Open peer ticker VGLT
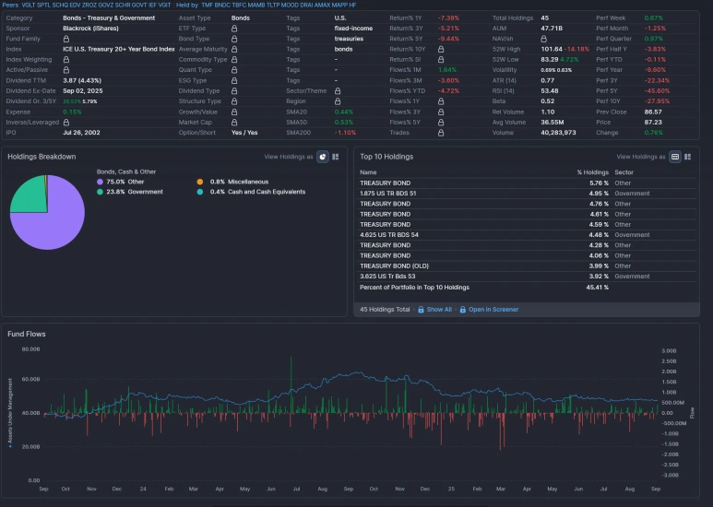The width and height of the screenshot is (713, 507). click(29, 5)
